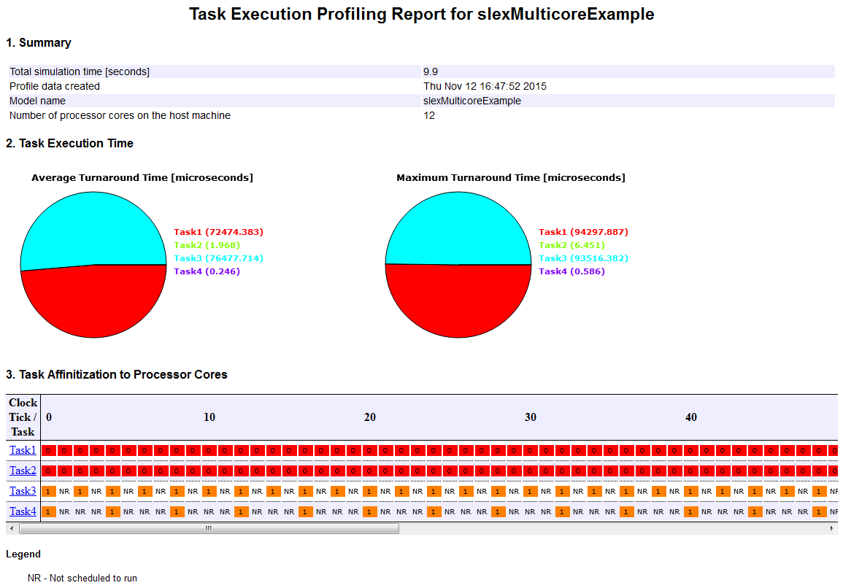This screenshot has width=843, height=588.
Task: Click clock tick header 30
Action: [x=531, y=417]
